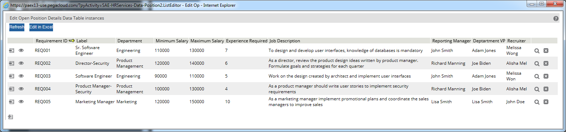Delete the REQ003 row with its X icon
Image resolution: width=566 pixels, height=132 pixels.
[546, 76]
